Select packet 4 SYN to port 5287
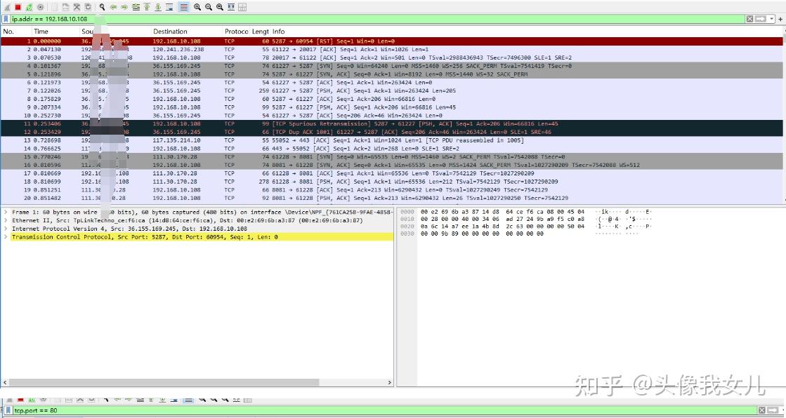The height and width of the screenshot is (418, 786). coord(393,66)
